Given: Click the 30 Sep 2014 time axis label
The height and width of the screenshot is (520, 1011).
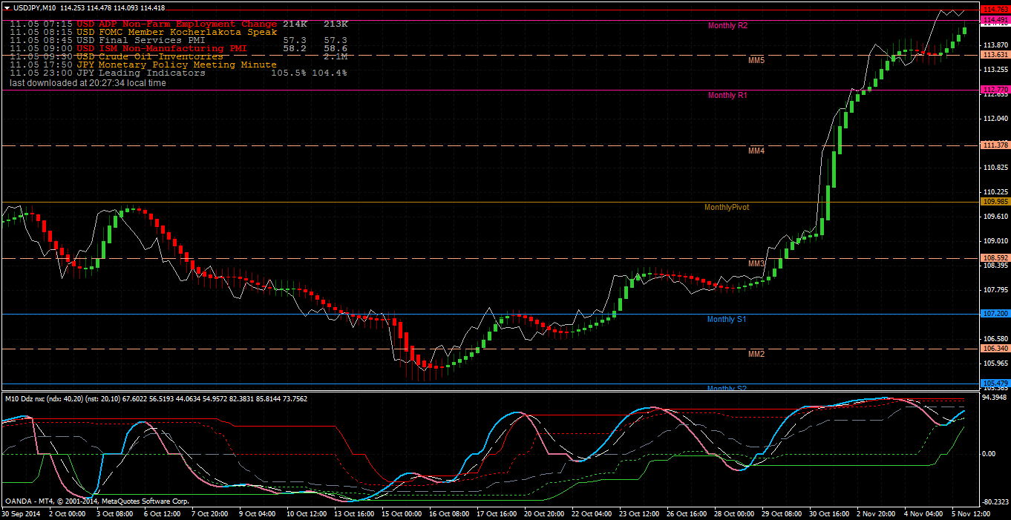Looking at the screenshot, I should [x=20, y=513].
